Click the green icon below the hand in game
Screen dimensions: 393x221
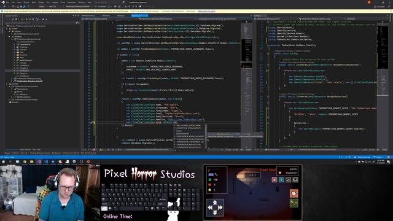tap(294, 203)
